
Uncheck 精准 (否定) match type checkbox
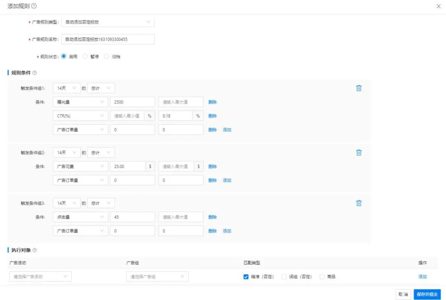point(246,277)
